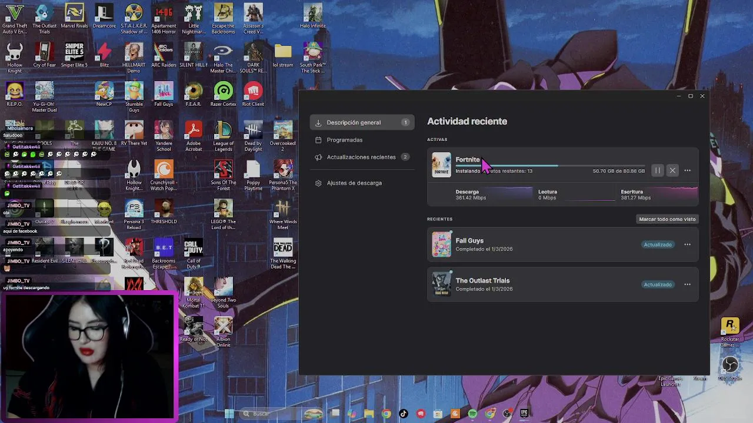Image resolution: width=753 pixels, height=423 pixels.
Task: Select R.E.P.O. desktop icon
Action: (x=15, y=95)
